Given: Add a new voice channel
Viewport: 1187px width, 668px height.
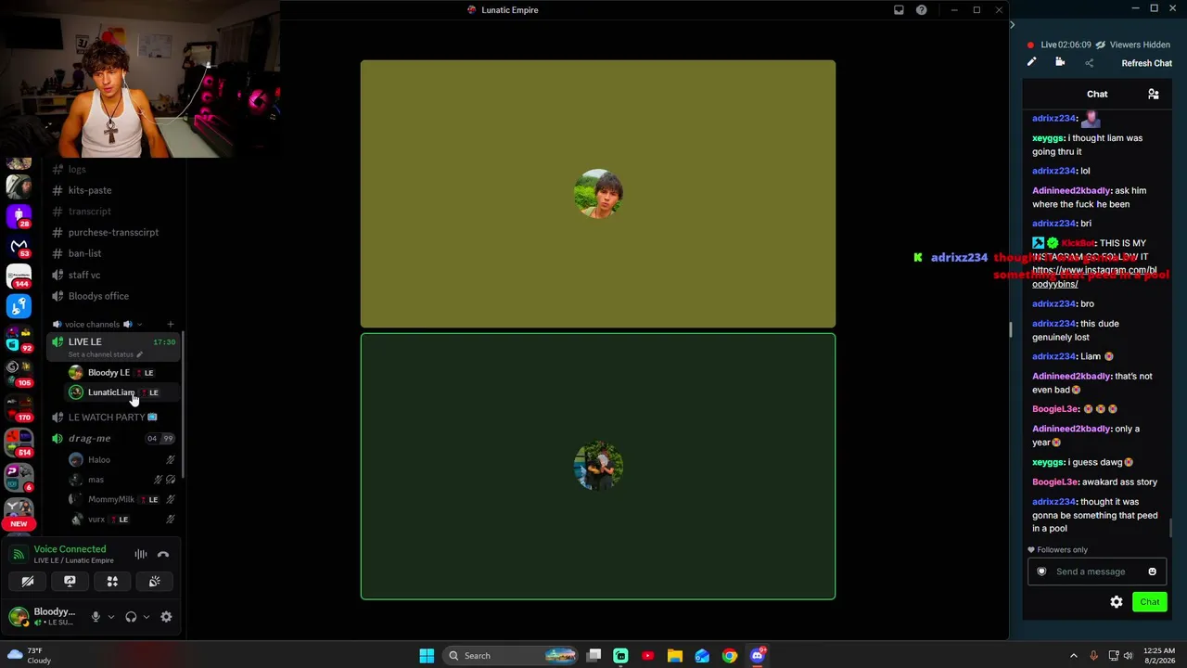Looking at the screenshot, I should coord(170,325).
